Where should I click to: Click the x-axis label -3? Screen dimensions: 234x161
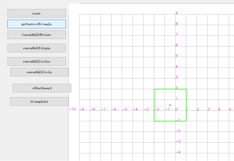pos(146,109)
